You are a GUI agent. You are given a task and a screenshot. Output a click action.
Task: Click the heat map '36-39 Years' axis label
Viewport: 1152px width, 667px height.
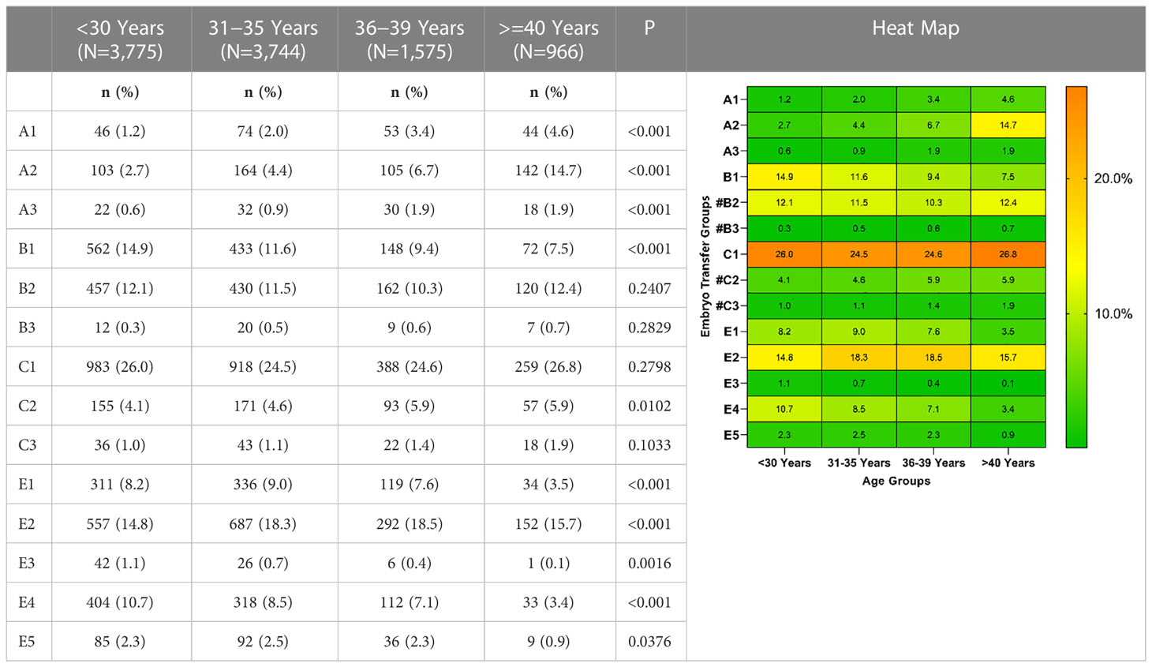(933, 463)
